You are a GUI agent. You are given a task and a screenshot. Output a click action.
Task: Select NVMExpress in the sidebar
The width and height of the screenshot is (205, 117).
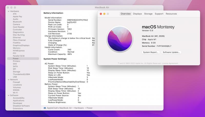pyautogui.click(x=19, y=51)
